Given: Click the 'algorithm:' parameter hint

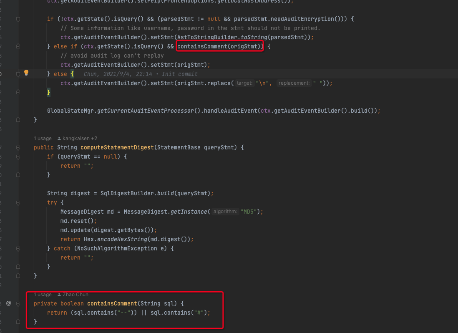Looking at the screenshot, I should tap(225, 212).
